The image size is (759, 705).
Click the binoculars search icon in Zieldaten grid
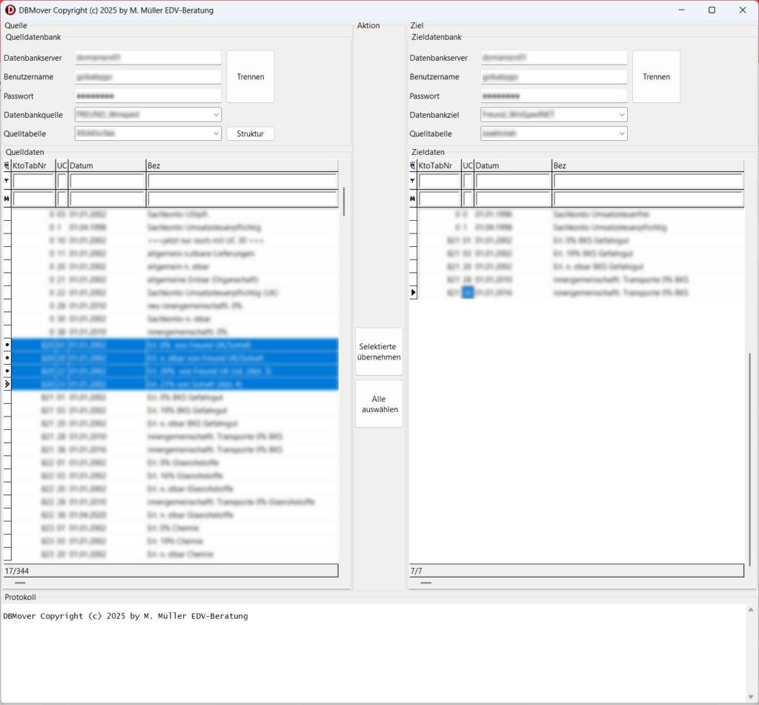click(413, 199)
